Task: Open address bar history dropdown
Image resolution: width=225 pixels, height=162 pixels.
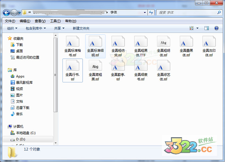Action: [x=145, y=13]
